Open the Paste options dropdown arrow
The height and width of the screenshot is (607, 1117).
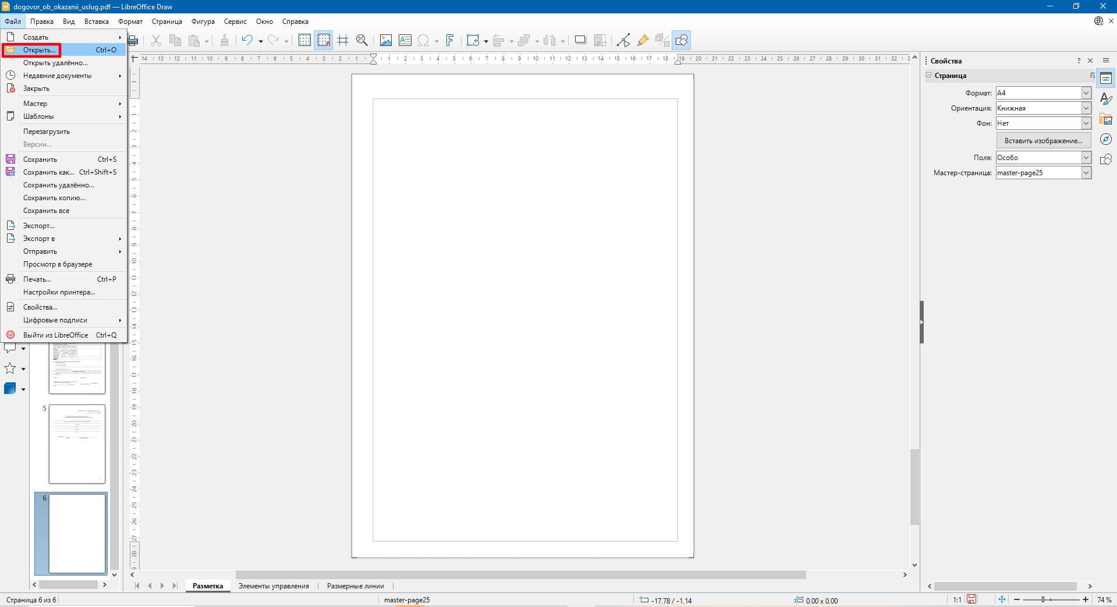207,41
